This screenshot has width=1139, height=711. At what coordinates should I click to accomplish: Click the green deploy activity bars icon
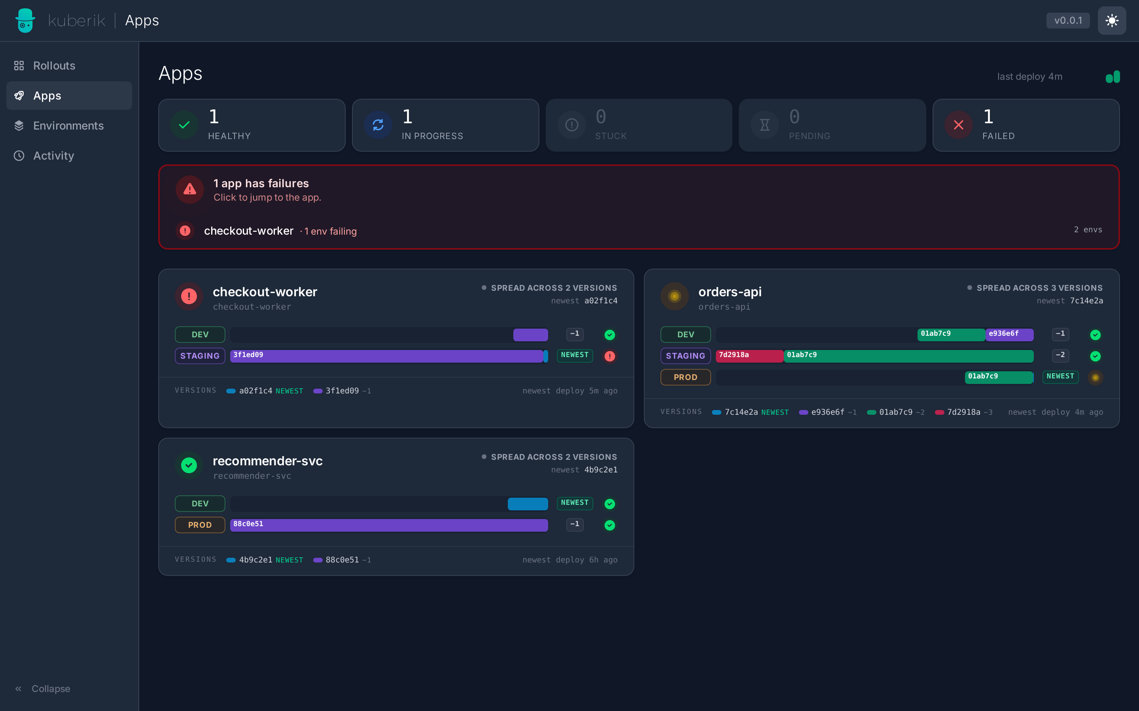(x=1113, y=77)
